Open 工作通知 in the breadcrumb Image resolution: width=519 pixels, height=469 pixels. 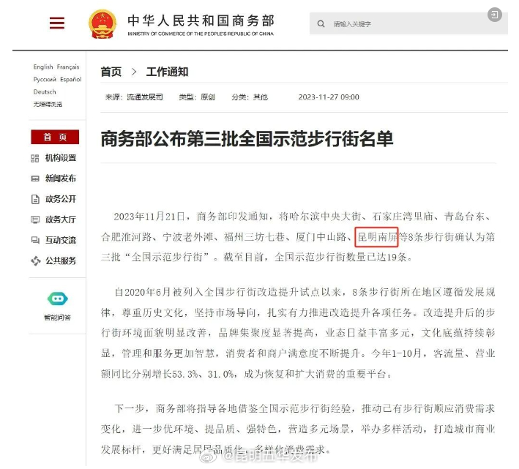[x=167, y=72]
